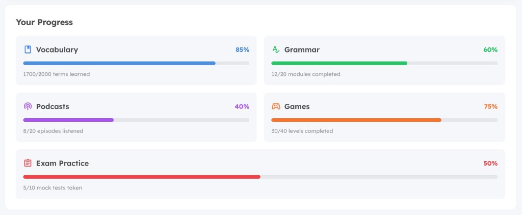The image size is (522, 215).
Task: Click the 85% Vocabulary percentage
Action: click(x=242, y=50)
